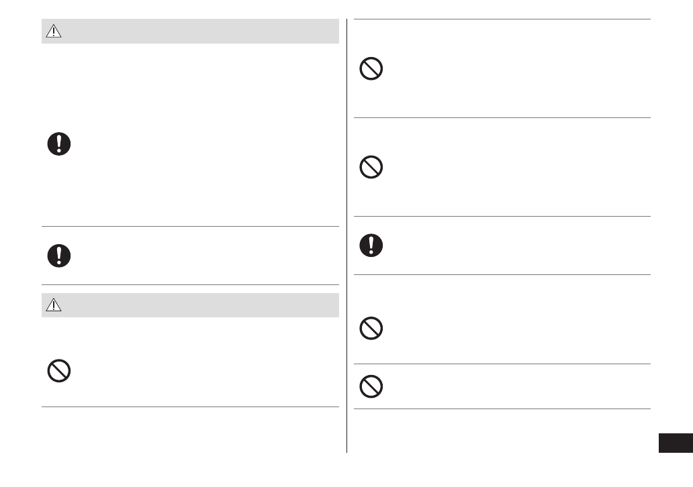Click the warning triangle in the top gray header
Screen dimensions: 693x487
(x=54, y=32)
